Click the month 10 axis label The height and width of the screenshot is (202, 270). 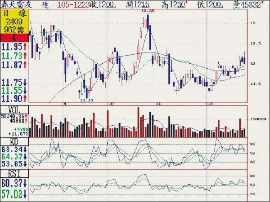click(x=111, y=104)
